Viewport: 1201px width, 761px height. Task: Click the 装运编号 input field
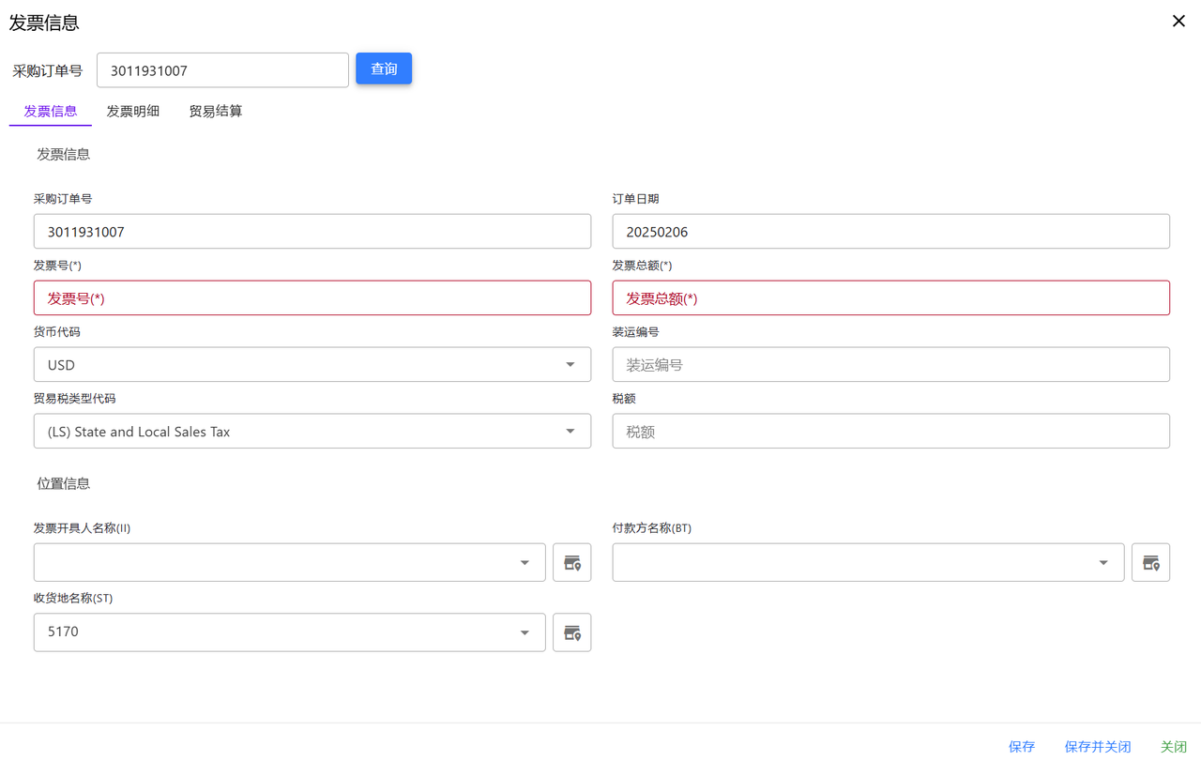(x=890, y=365)
